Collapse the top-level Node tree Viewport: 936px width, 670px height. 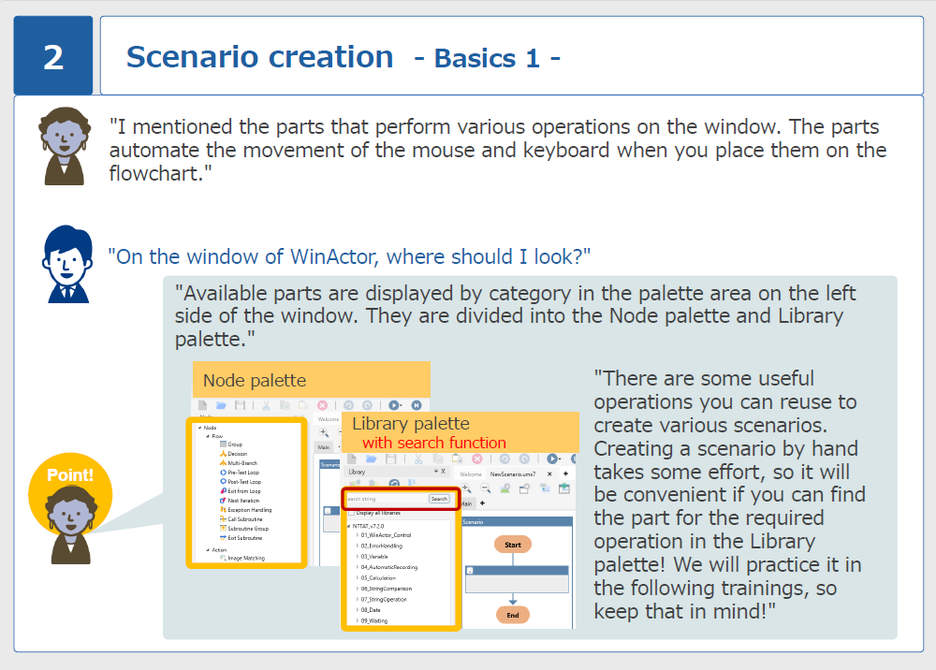point(197,427)
